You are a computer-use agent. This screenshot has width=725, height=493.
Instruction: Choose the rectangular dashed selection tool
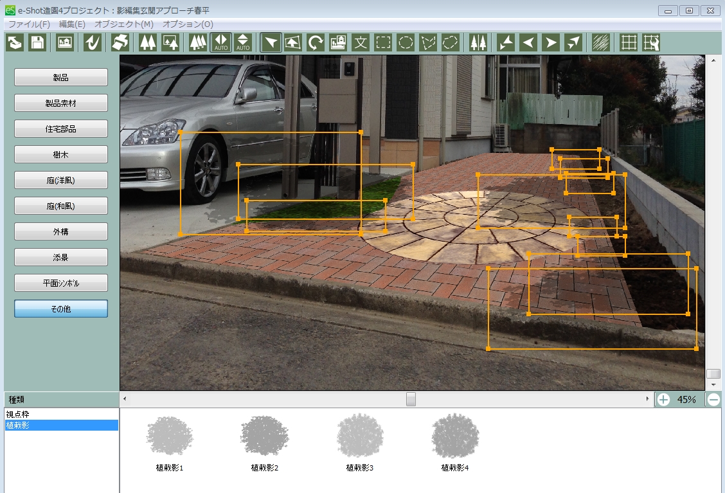[383, 42]
